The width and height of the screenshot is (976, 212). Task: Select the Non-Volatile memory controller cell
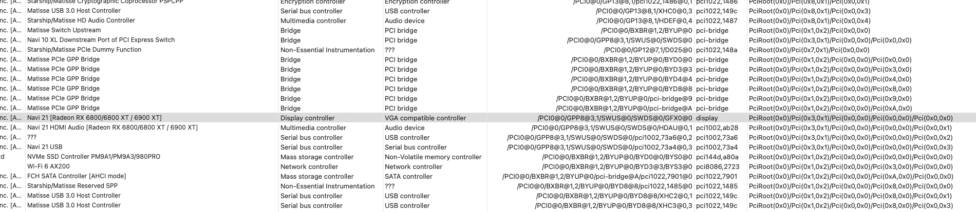[433, 157]
